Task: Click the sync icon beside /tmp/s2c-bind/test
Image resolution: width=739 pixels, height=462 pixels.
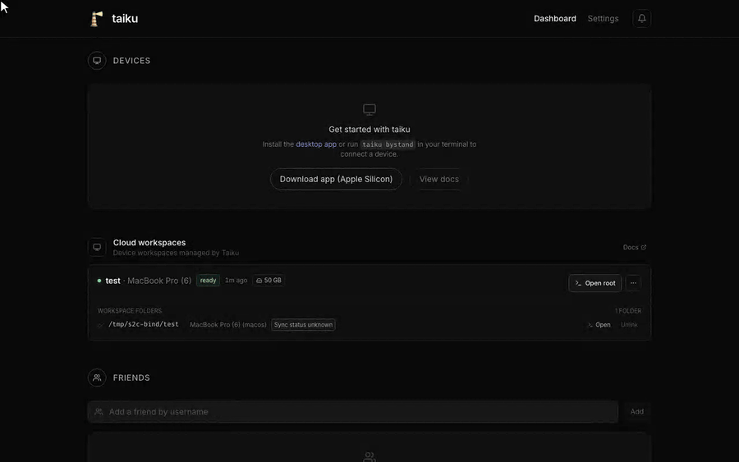Action: 100,325
